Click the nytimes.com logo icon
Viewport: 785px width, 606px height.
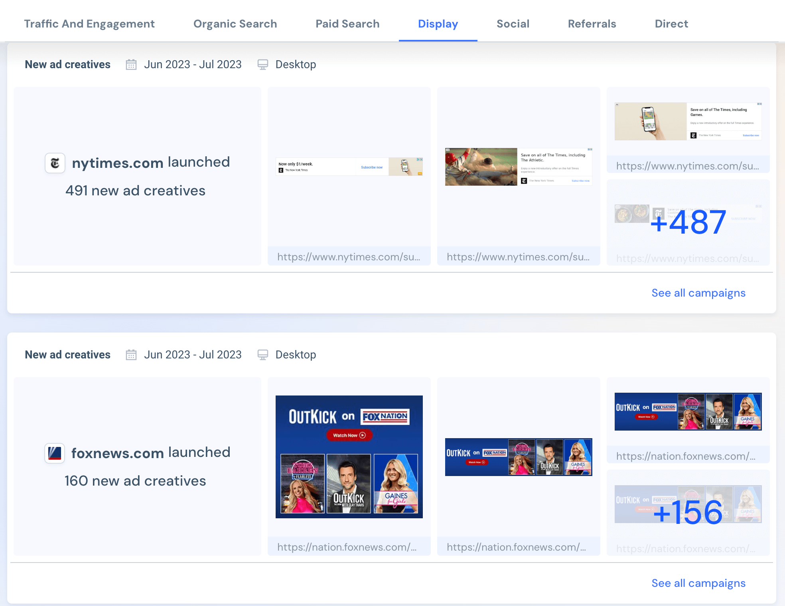coord(55,163)
